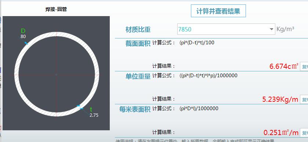Select formula (pi*D*l)/1000000

pos(199,108)
